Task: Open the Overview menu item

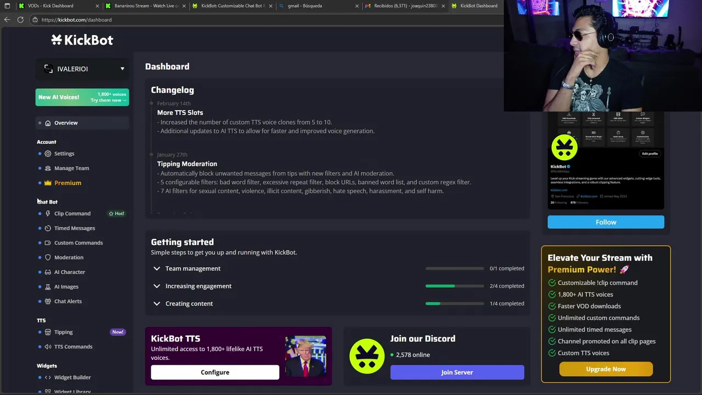Action: (83, 123)
